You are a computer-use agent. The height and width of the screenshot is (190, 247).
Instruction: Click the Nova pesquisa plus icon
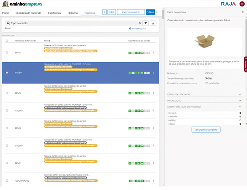point(130,28)
